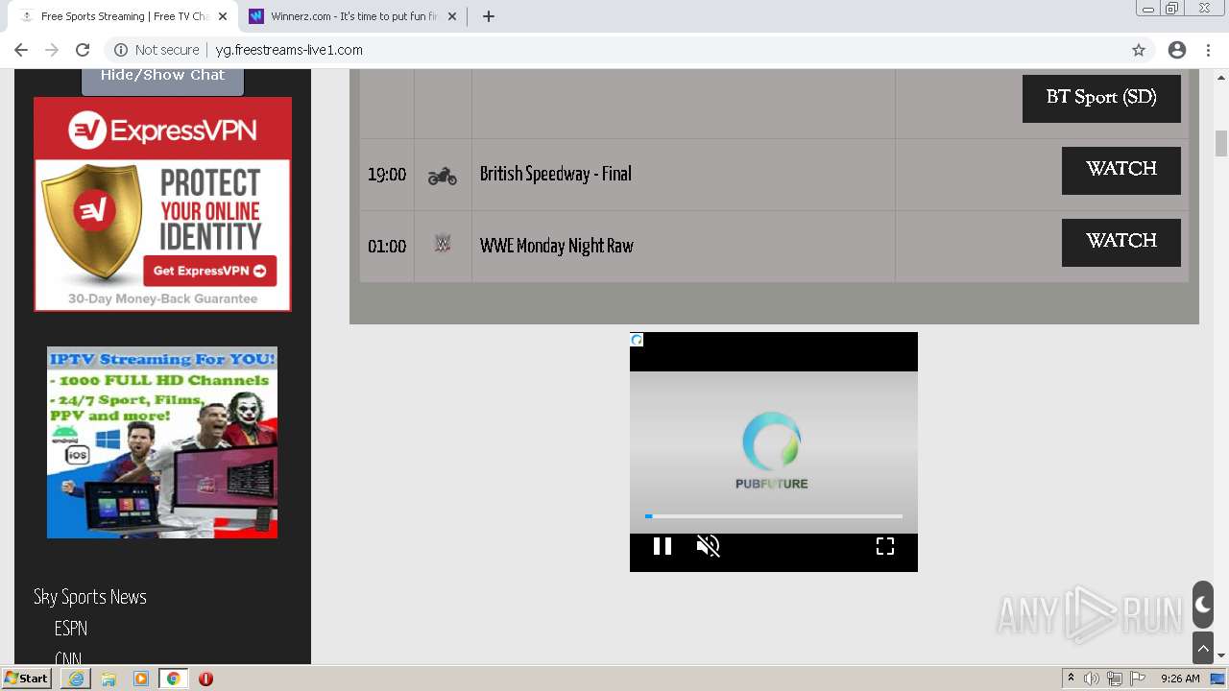This screenshot has width=1229, height=691.
Task: Click the Show desktop tray button
Action: [x=1218, y=679]
